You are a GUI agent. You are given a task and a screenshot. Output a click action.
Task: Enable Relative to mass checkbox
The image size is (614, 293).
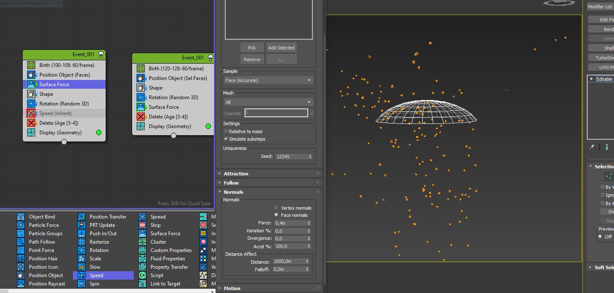point(226,131)
